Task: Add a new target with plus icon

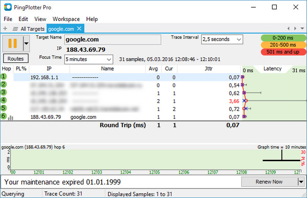Action: pos(5,29)
